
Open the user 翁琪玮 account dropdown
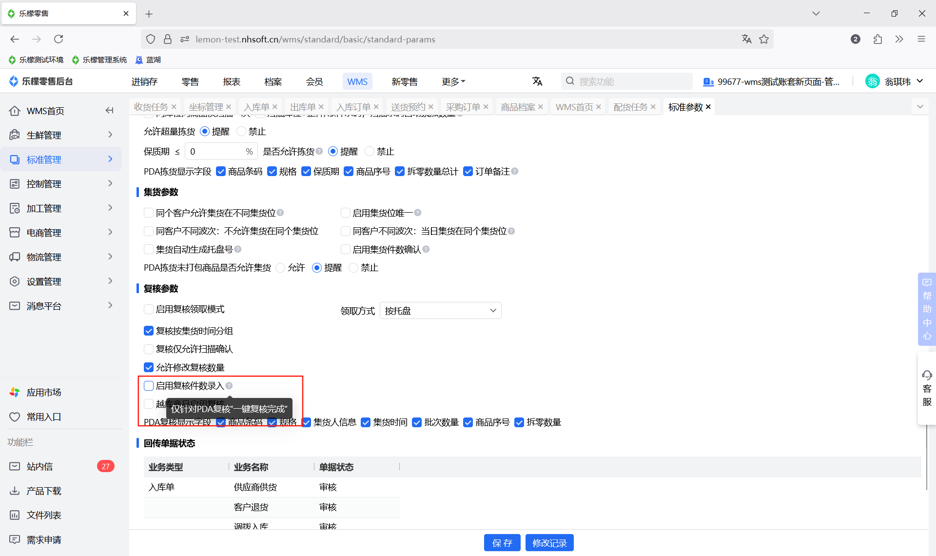[x=894, y=81]
